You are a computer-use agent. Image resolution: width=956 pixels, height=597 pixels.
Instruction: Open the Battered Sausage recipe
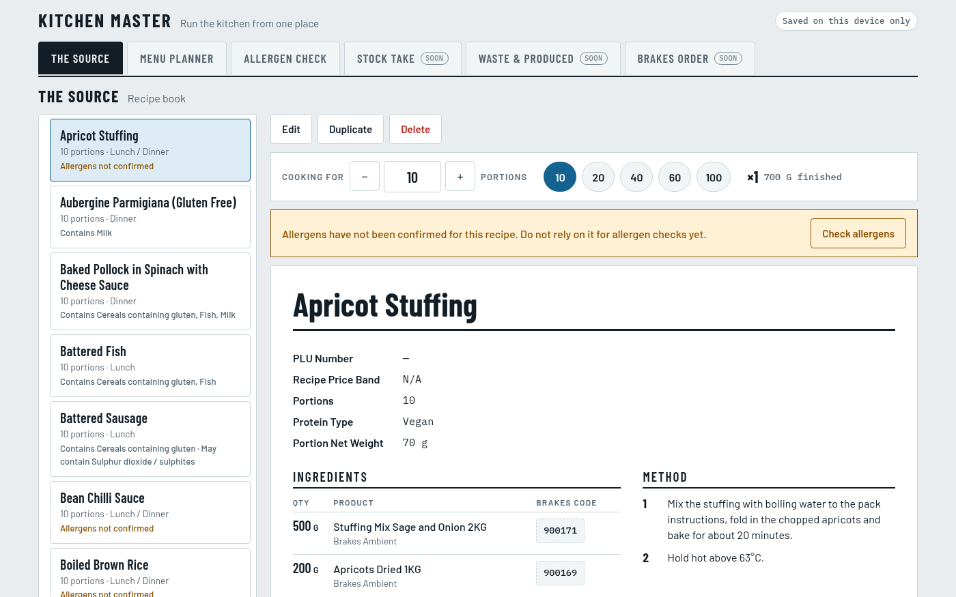pyautogui.click(x=150, y=439)
